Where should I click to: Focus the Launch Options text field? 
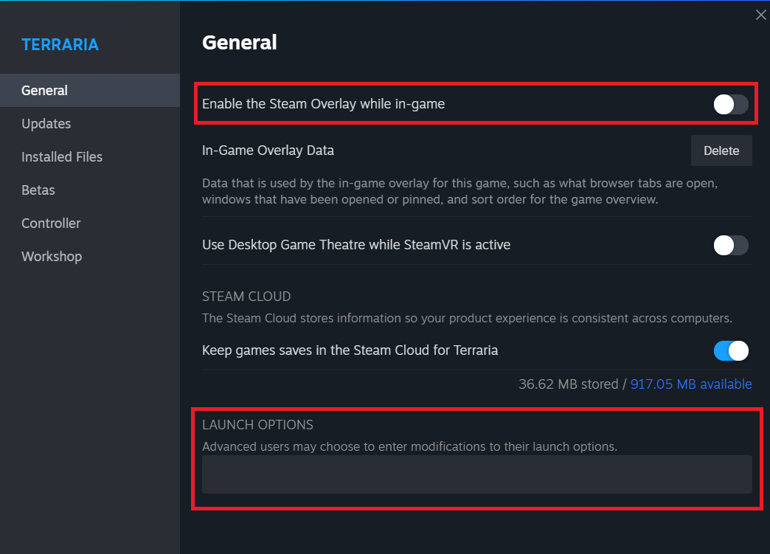point(476,474)
